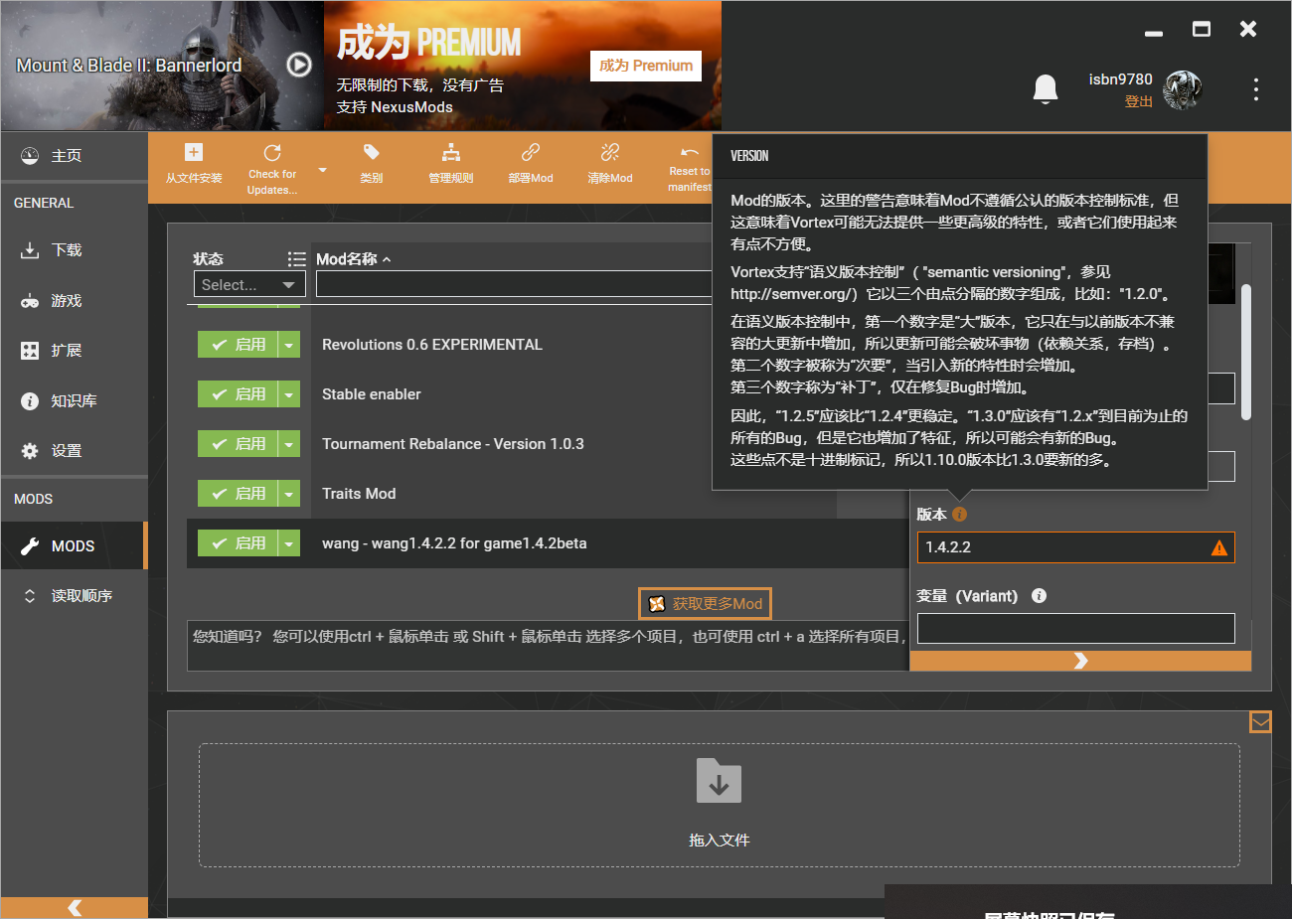Toggle 启用 for Revolutions 0.6 EXPERIMENTAL
The height and width of the screenshot is (919, 1292).
(238, 345)
